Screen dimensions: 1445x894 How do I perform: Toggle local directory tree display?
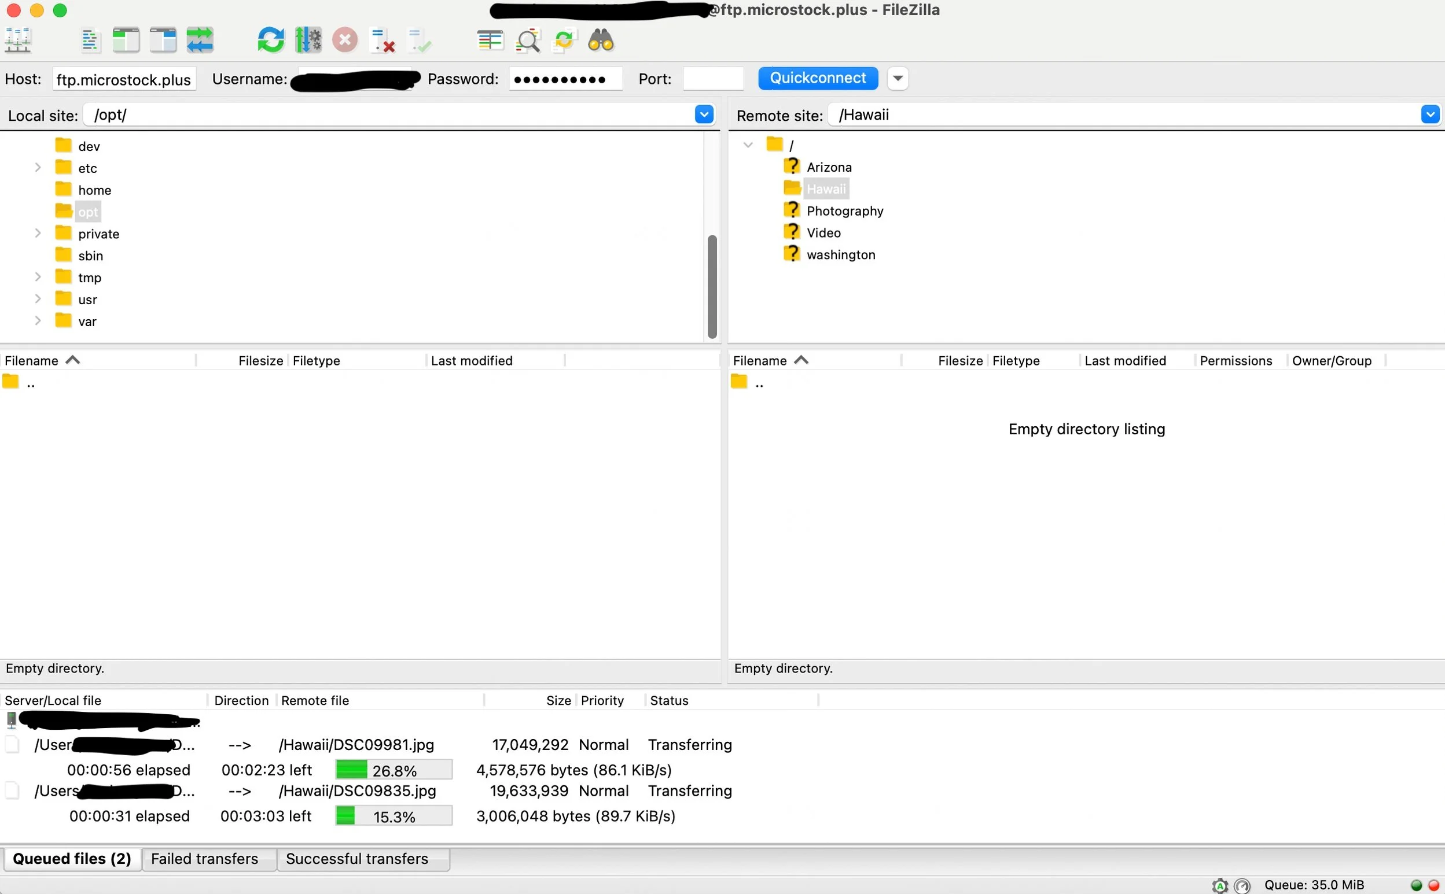point(126,40)
